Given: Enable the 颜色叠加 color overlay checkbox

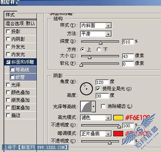Looking at the screenshot, I should 8,92.
